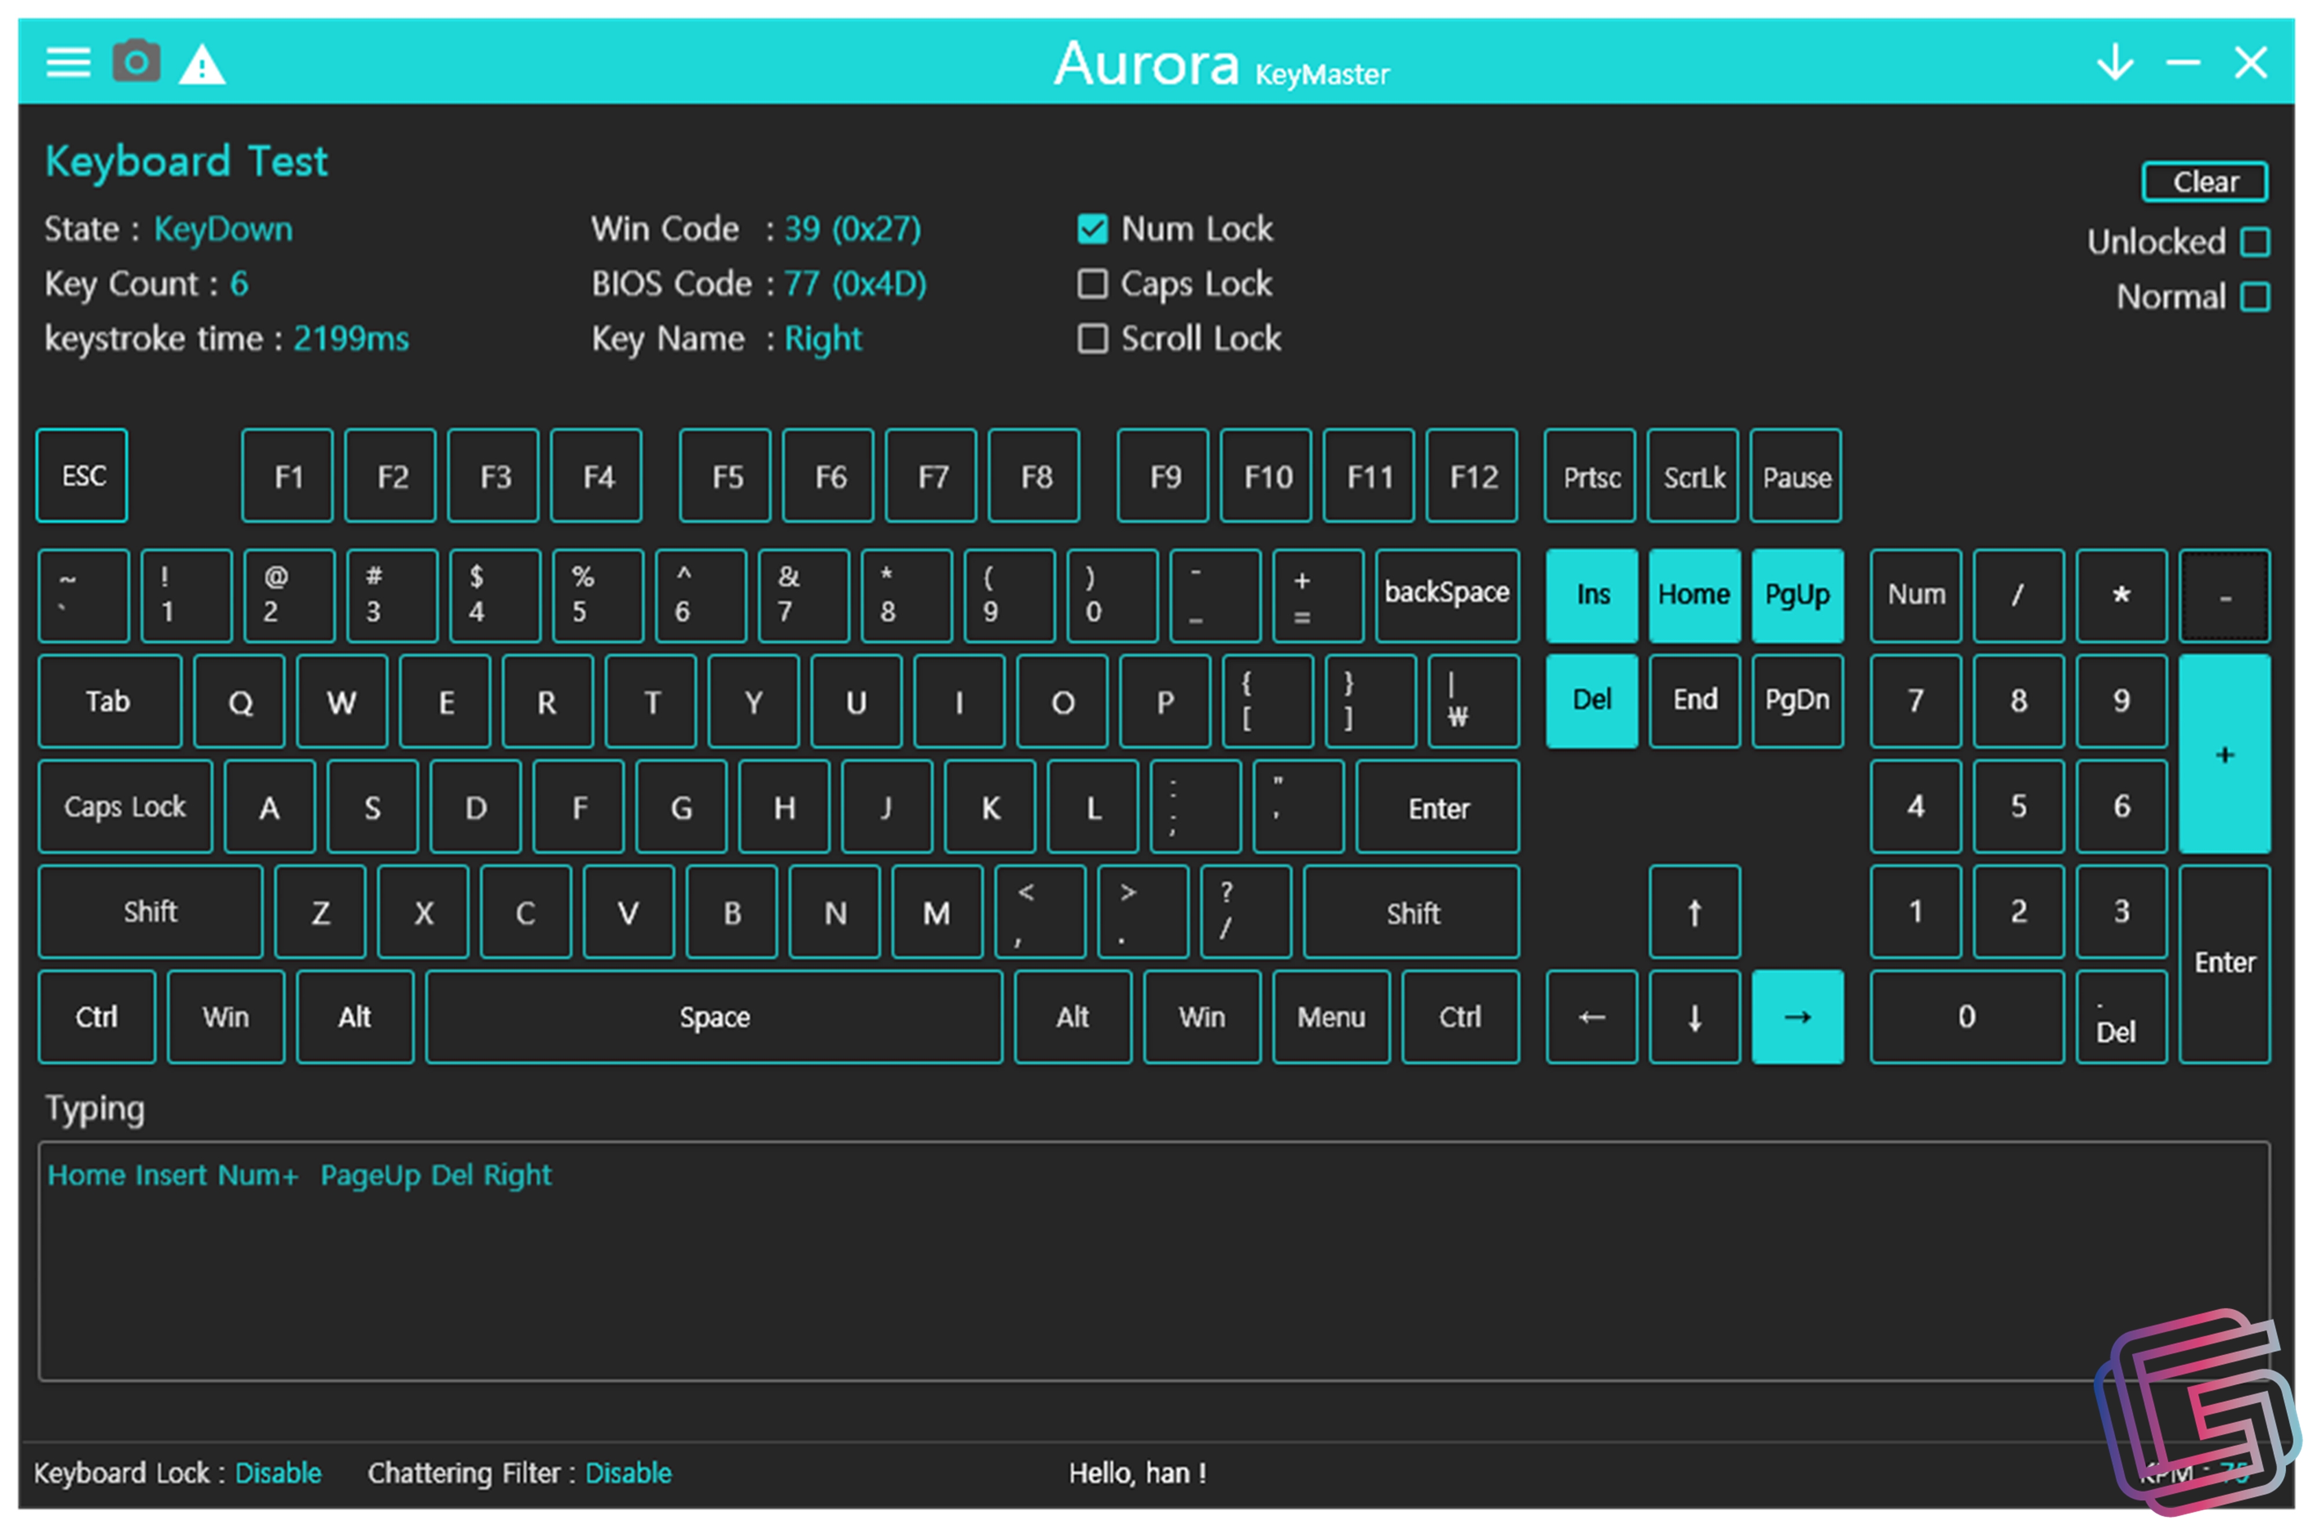
Task: Click the pipe Won symbol key
Action: 1475,701
